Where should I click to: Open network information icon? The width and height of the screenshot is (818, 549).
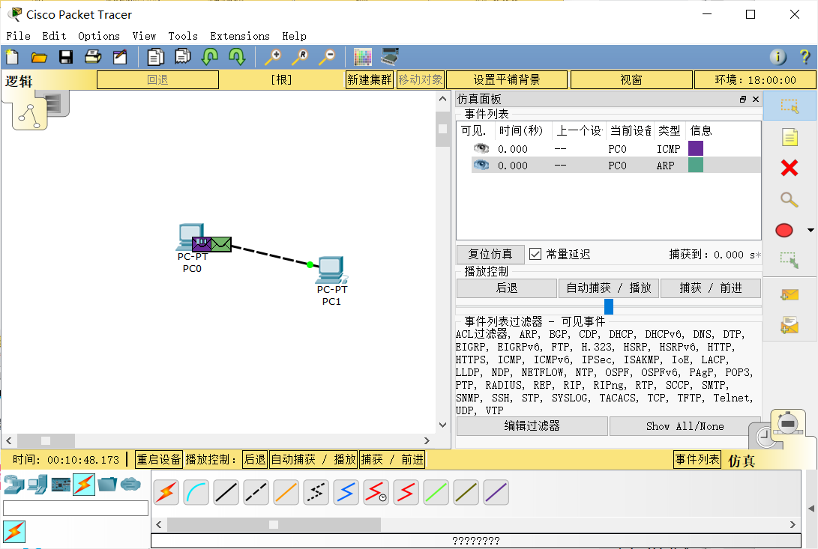[778, 57]
